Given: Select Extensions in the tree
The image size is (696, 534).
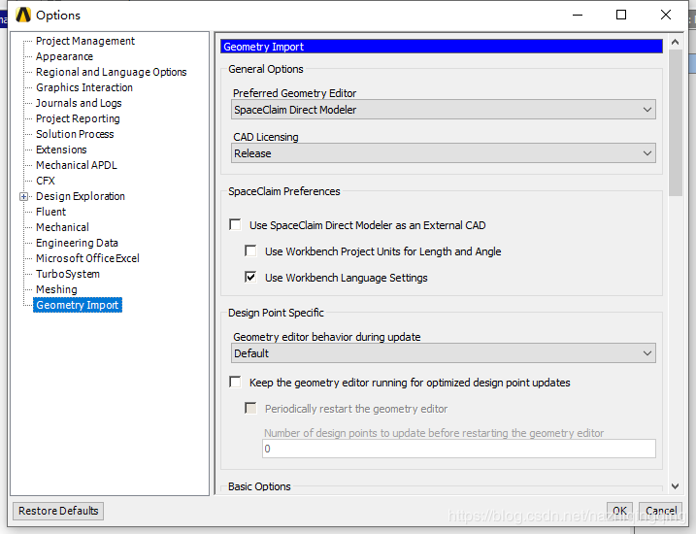Looking at the screenshot, I should pyautogui.click(x=61, y=150).
